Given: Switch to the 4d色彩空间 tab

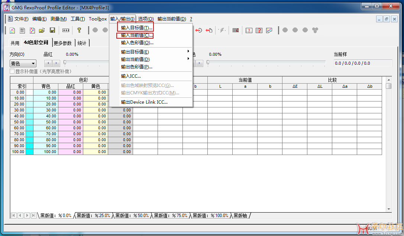Looking at the screenshot, I should 36,42.
